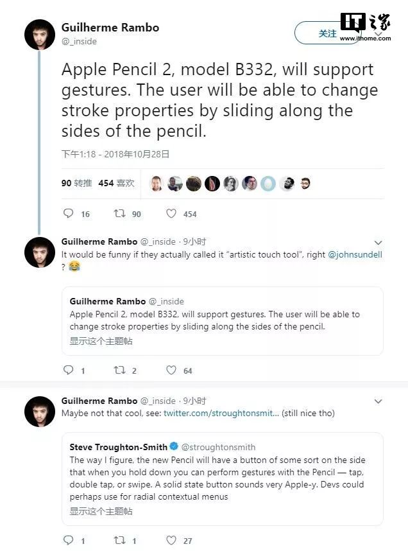Open the dropdown arrow on the second tweet
Image resolution: width=408 pixels, height=551 pixels.
tap(378, 243)
